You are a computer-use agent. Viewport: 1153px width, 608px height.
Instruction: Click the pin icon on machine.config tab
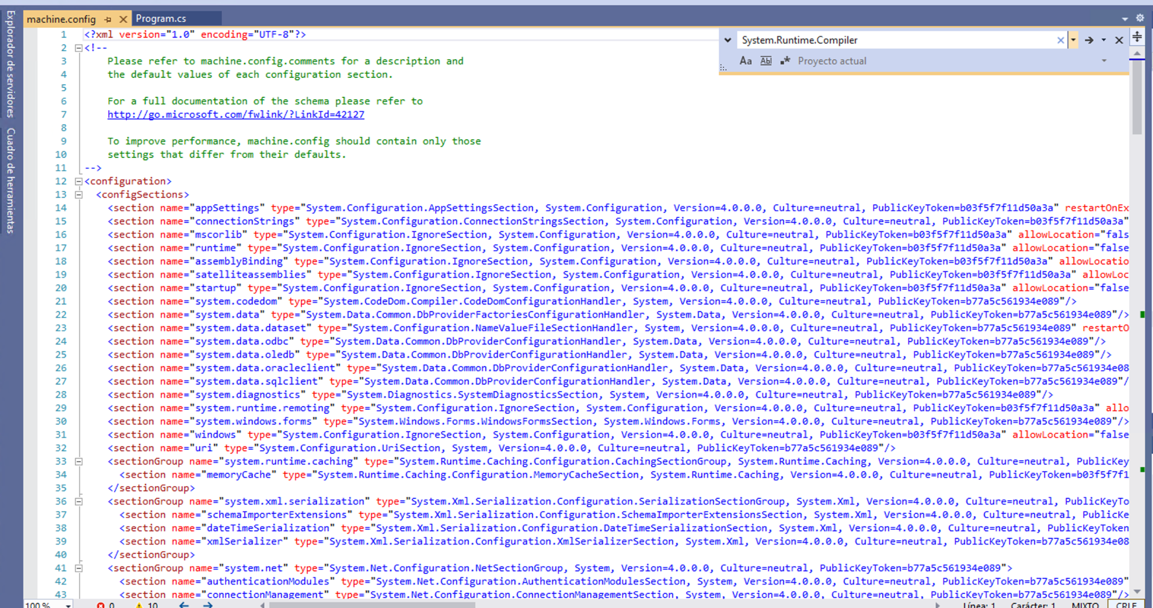(x=108, y=19)
